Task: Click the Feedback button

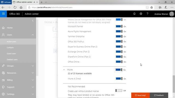Action: click(159, 95)
